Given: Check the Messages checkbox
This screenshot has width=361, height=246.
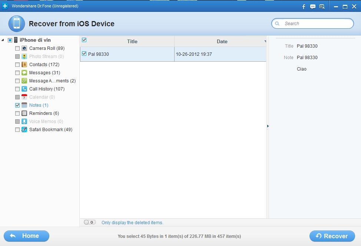Looking at the screenshot, I should (x=17, y=73).
